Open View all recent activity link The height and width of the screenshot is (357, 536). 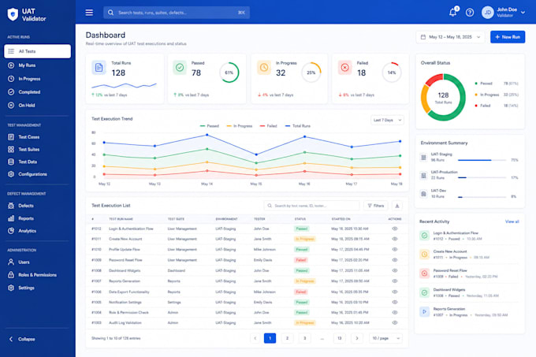[x=512, y=221]
